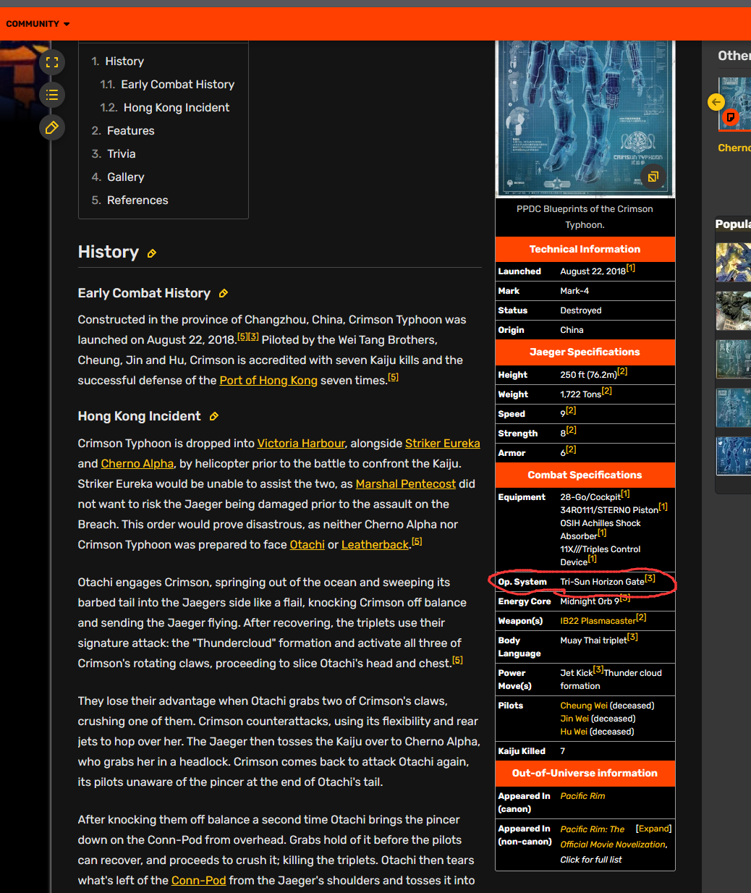This screenshot has width=751, height=893.
Task: Open the third Popular Pages thumbnail
Action: click(x=734, y=359)
